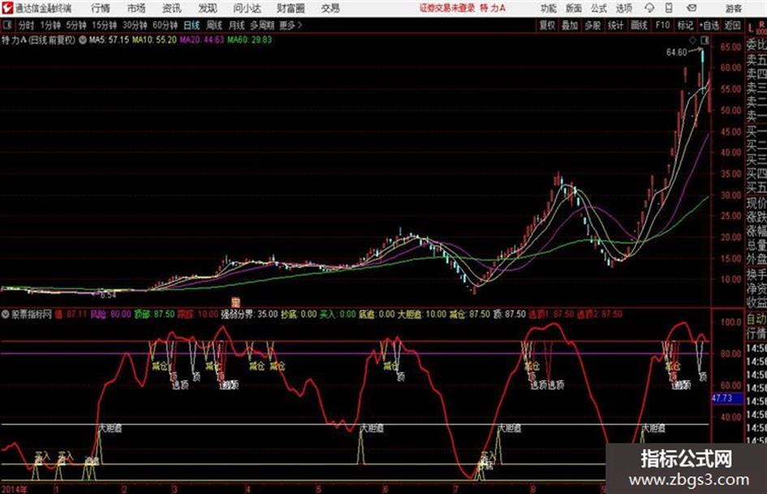The height and width of the screenshot is (494, 767).
Task: Open the mobile phone icon
Action: coord(669,8)
